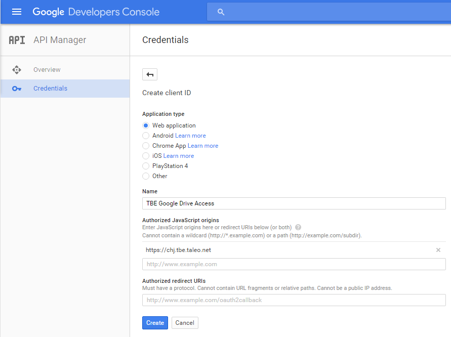Choose the PlayStation 4 radio option
Image resolution: width=451 pixels, height=337 pixels.
(x=146, y=166)
